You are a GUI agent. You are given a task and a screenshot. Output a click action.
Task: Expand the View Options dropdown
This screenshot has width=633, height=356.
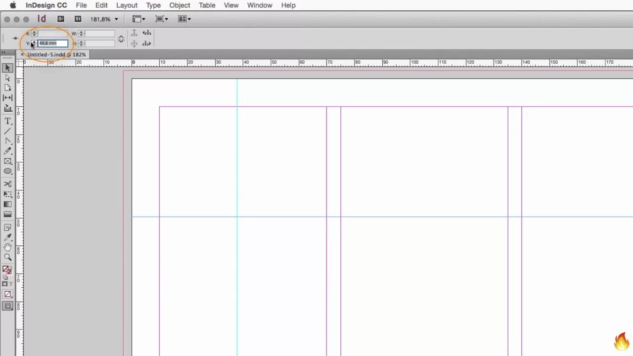[138, 19]
